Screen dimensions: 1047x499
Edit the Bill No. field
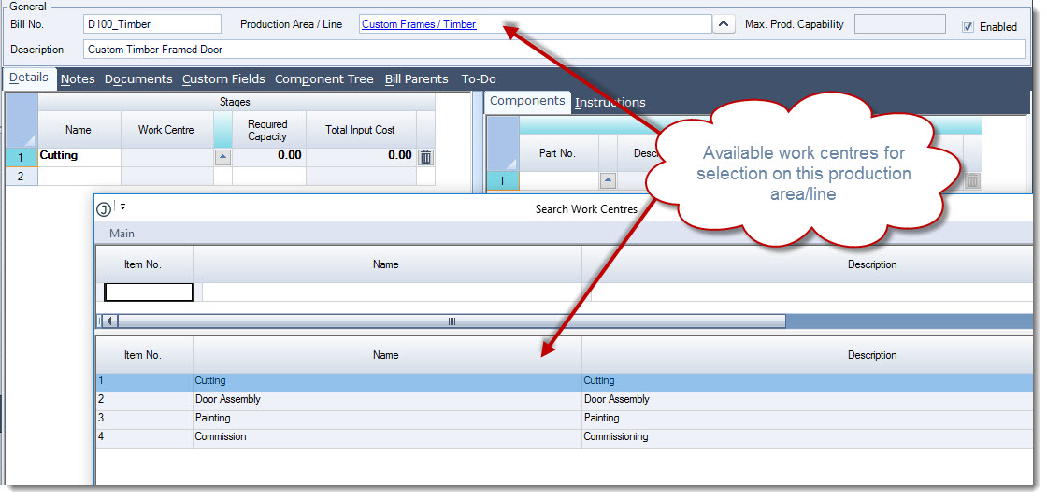pyautogui.click(x=152, y=24)
